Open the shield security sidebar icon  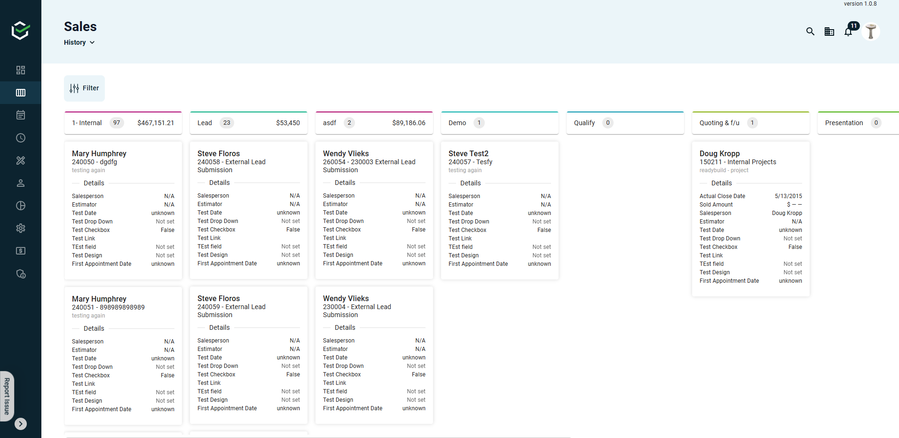pyautogui.click(x=21, y=273)
